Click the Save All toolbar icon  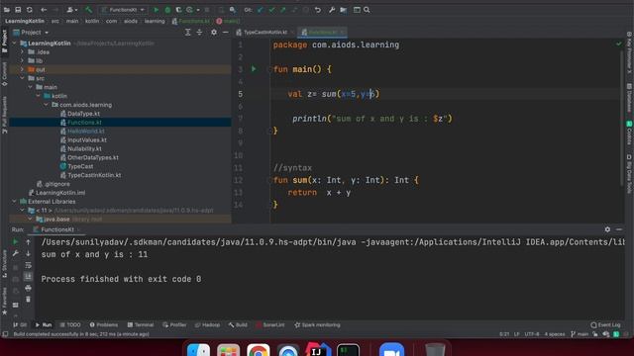coord(18,10)
